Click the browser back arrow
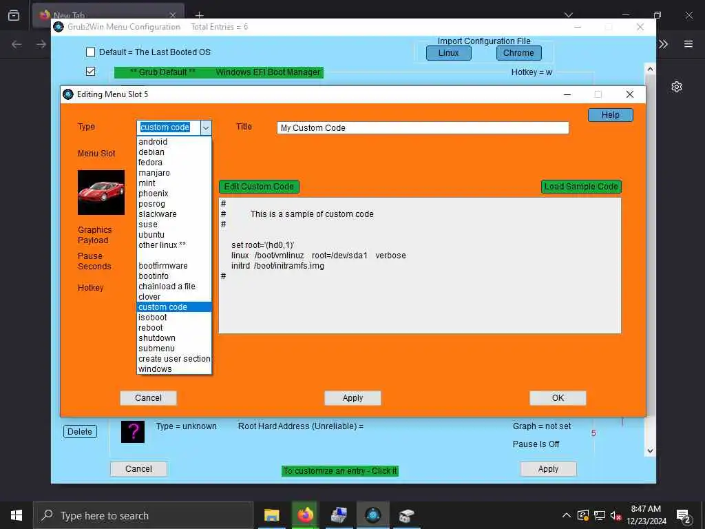705x529 pixels. (17, 44)
